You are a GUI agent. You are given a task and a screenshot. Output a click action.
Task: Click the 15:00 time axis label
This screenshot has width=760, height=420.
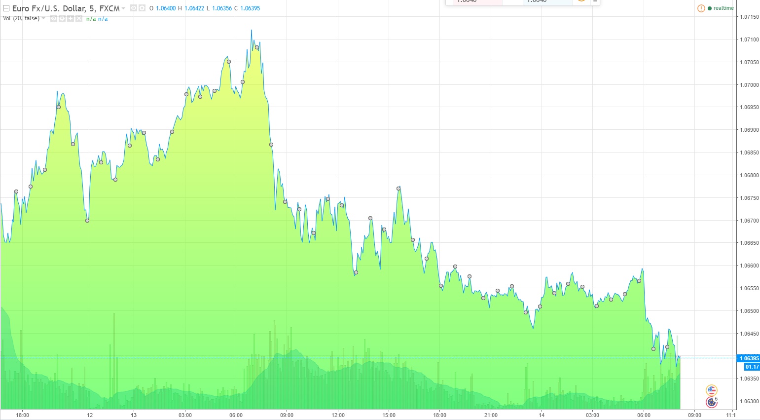(x=389, y=415)
